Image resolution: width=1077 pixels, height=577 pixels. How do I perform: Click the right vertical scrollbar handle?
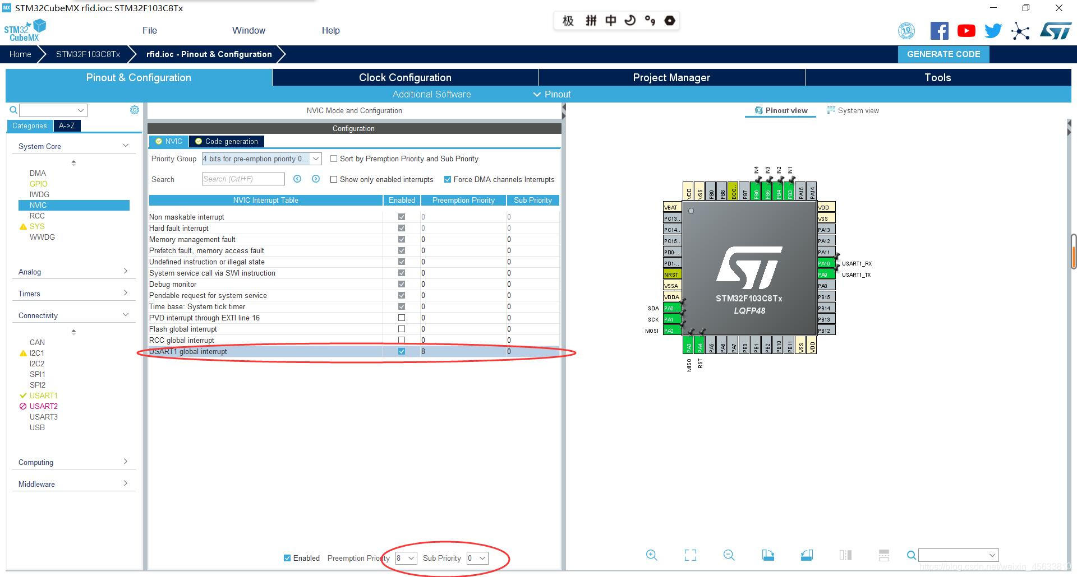click(1074, 252)
